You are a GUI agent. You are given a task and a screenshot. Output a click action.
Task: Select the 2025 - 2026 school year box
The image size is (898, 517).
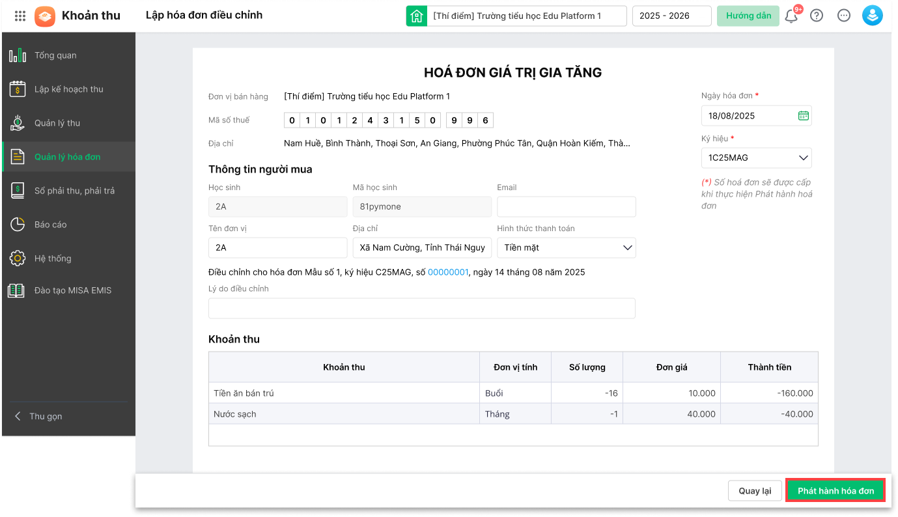point(671,16)
